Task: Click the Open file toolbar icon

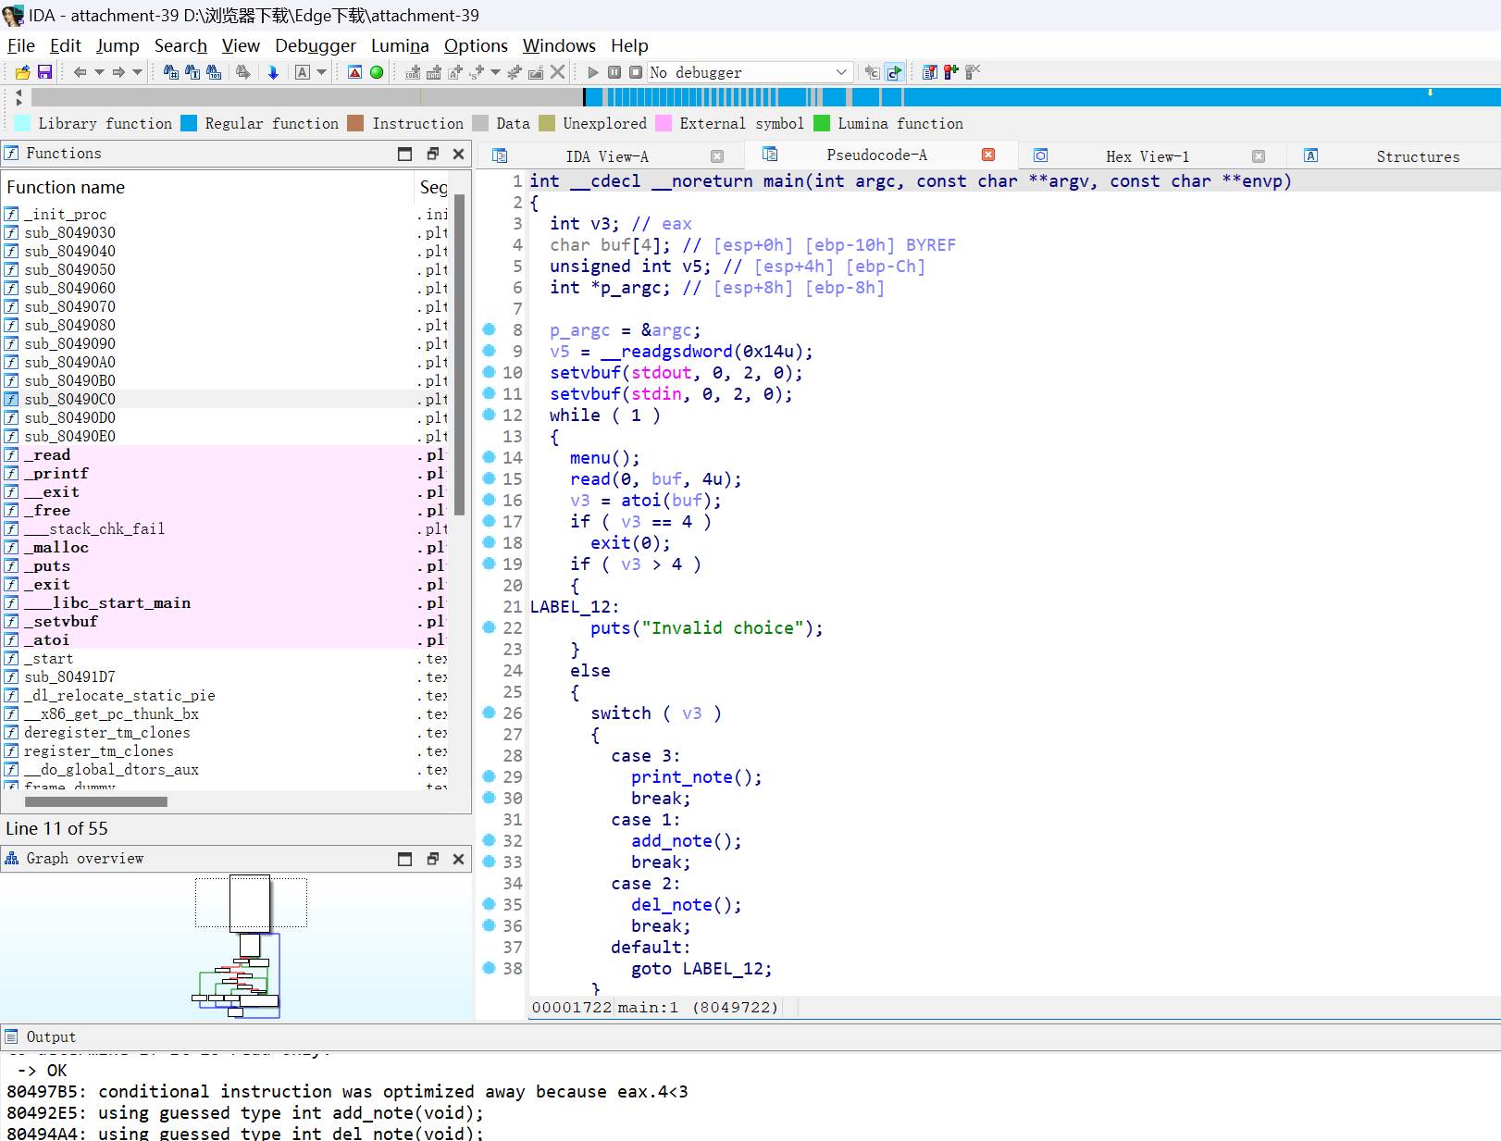Action: click(23, 72)
